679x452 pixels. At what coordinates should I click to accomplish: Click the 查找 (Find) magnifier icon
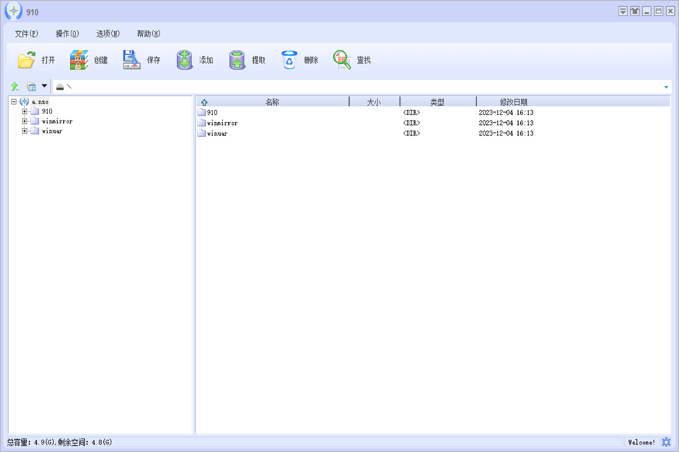tap(342, 60)
